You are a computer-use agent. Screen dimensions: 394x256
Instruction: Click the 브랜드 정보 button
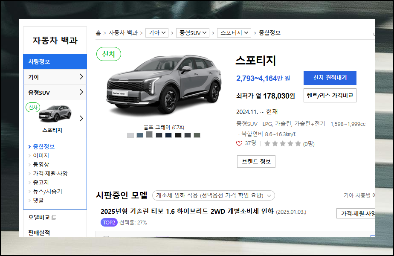(x=256, y=161)
